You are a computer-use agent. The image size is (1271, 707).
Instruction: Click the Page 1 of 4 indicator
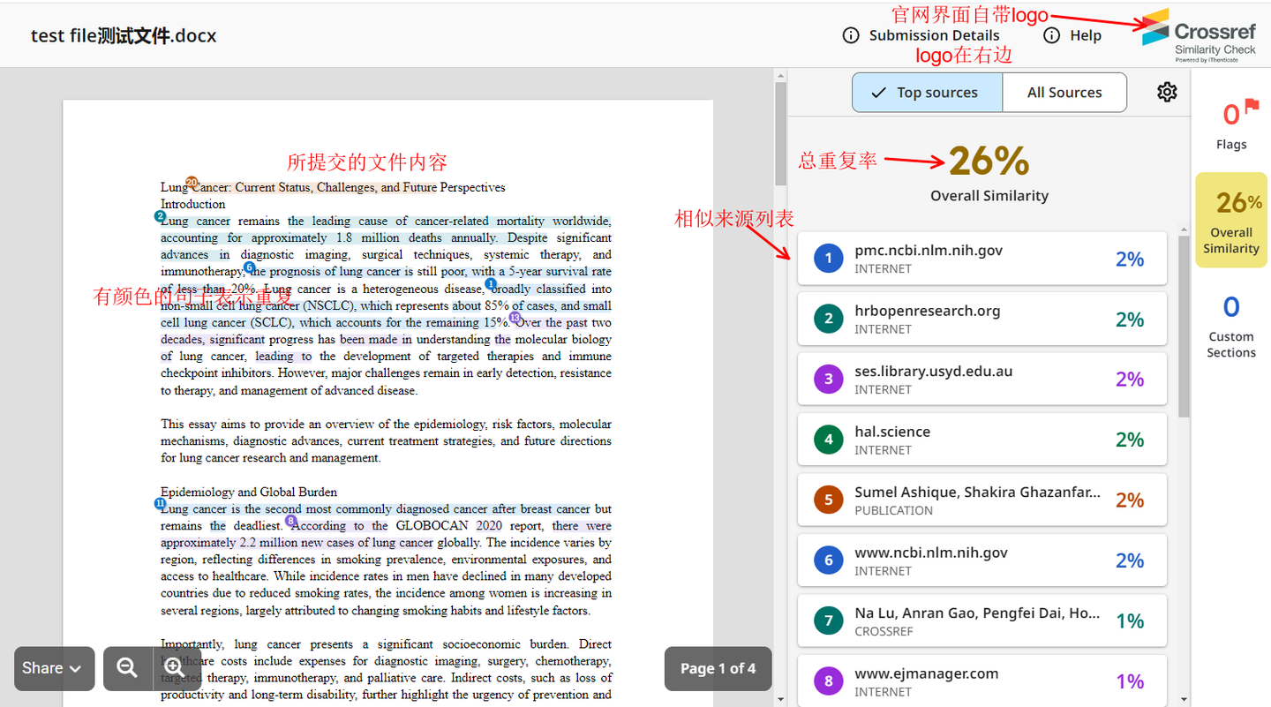[718, 668]
